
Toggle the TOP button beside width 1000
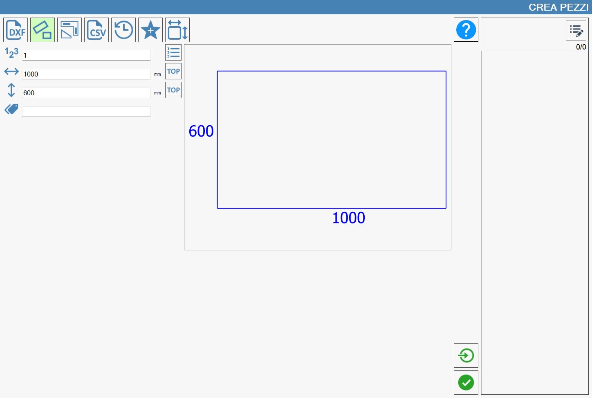pyautogui.click(x=173, y=71)
